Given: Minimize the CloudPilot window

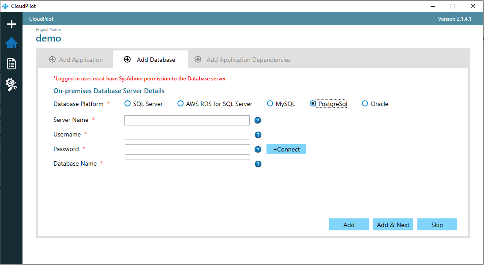Looking at the screenshot, I should click(x=433, y=6).
